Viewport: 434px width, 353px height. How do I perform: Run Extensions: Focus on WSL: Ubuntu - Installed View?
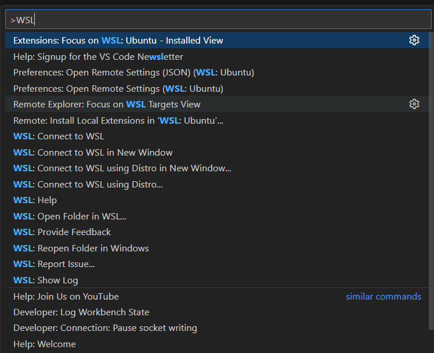click(x=218, y=41)
